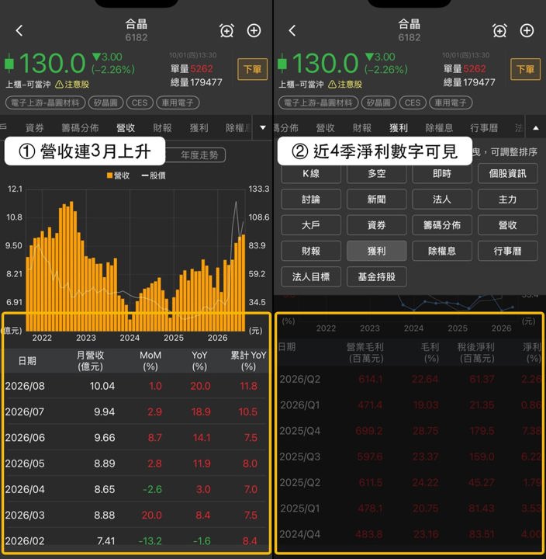Screen dimensions: 546x559
Task: Choose 營收 in the tab grid
Action: coord(507,225)
